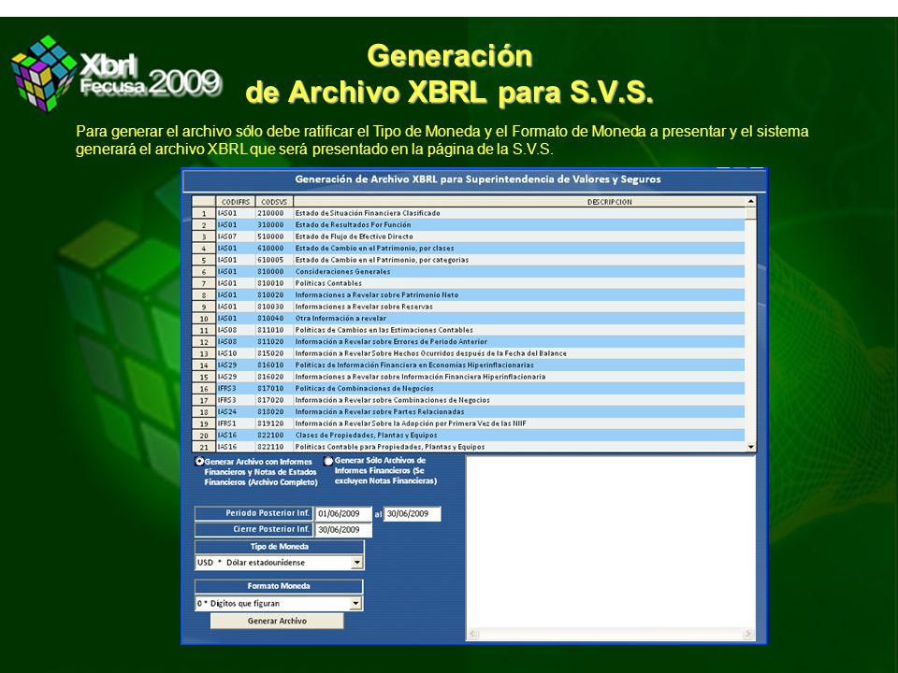Click the Generar Archivo button
This screenshot has height=673, width=898.
[x=277, y=621]
